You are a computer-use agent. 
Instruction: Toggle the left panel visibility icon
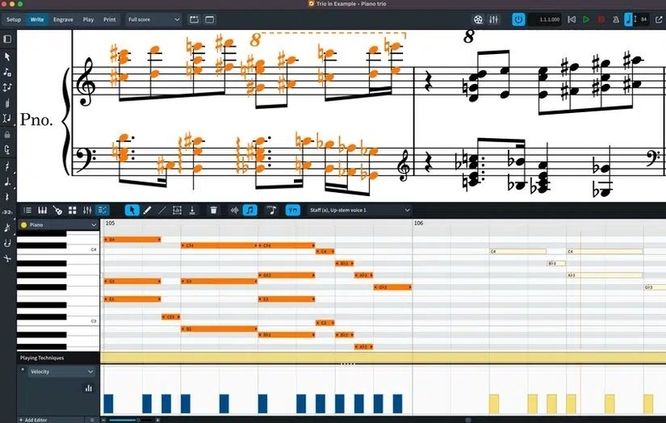point(7,39)
